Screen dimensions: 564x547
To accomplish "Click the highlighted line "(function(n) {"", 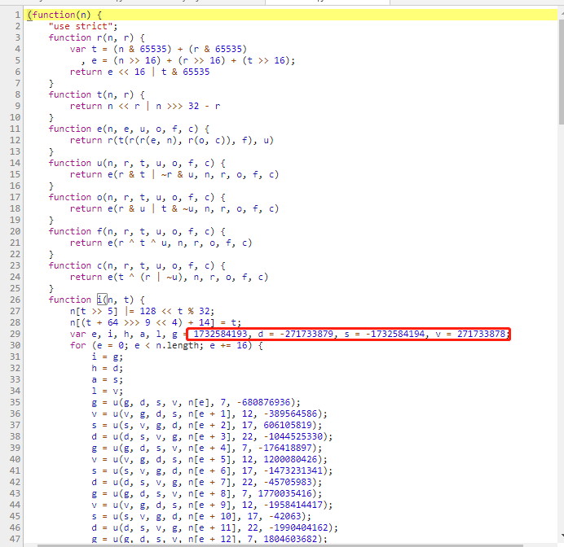I will pyautogui.click(x=292, y=15).
